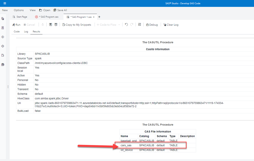The image size is (254, 161).
Task: Close the SAS Program 1.sas tab
Action: pyautogui.click(x=94, y=17)
